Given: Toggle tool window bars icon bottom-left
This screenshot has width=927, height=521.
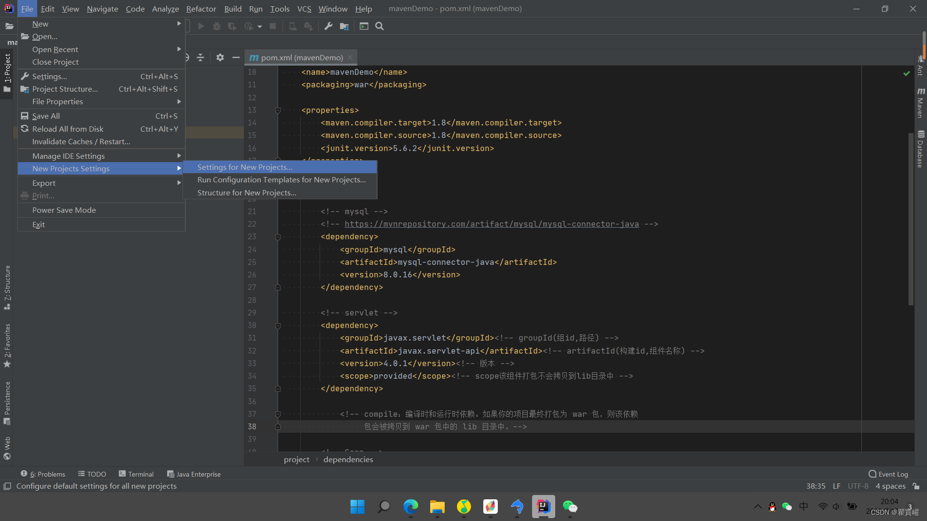Looking at the screenshot, I should click(x=7, y=486).
